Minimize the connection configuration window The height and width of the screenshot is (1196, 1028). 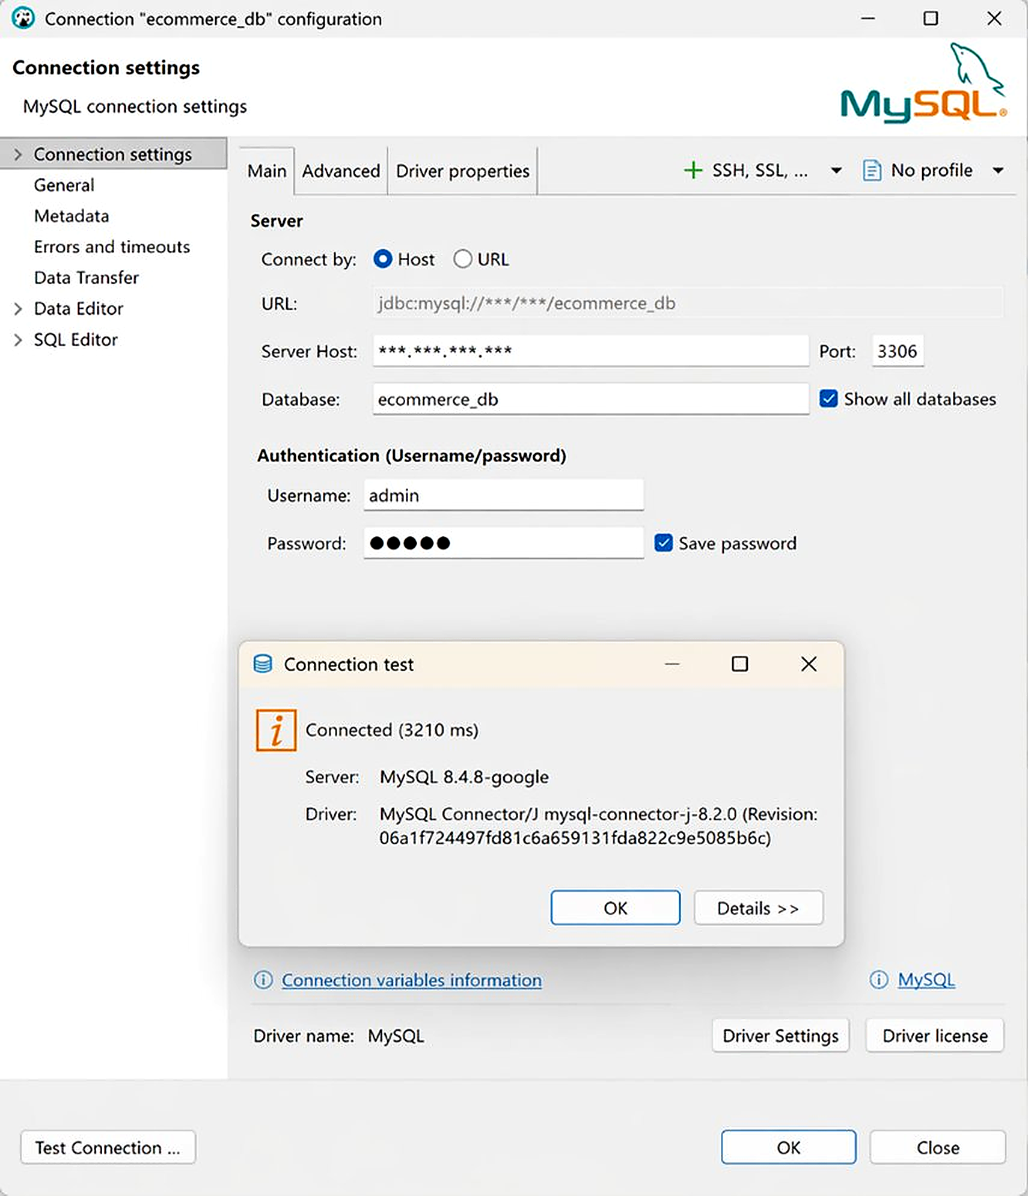tap(867, 19)
